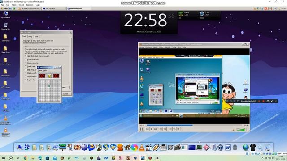Select the Bandicam pencil drawing icon
This screenshot has width=287, height=161.
pos(272,101)
